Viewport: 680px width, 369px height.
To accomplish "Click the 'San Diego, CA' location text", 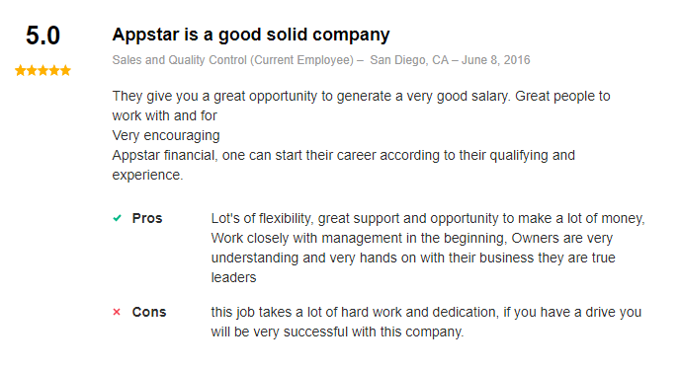I will [409, 60].
